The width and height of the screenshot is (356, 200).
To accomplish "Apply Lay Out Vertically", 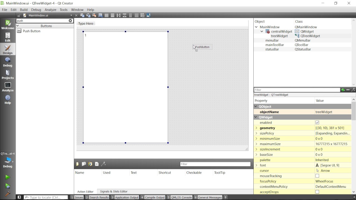I will coord(112,15).
